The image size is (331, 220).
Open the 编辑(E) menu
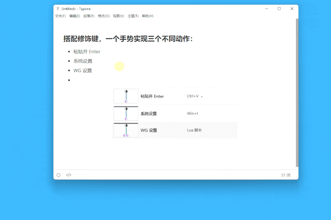(74, 16)
